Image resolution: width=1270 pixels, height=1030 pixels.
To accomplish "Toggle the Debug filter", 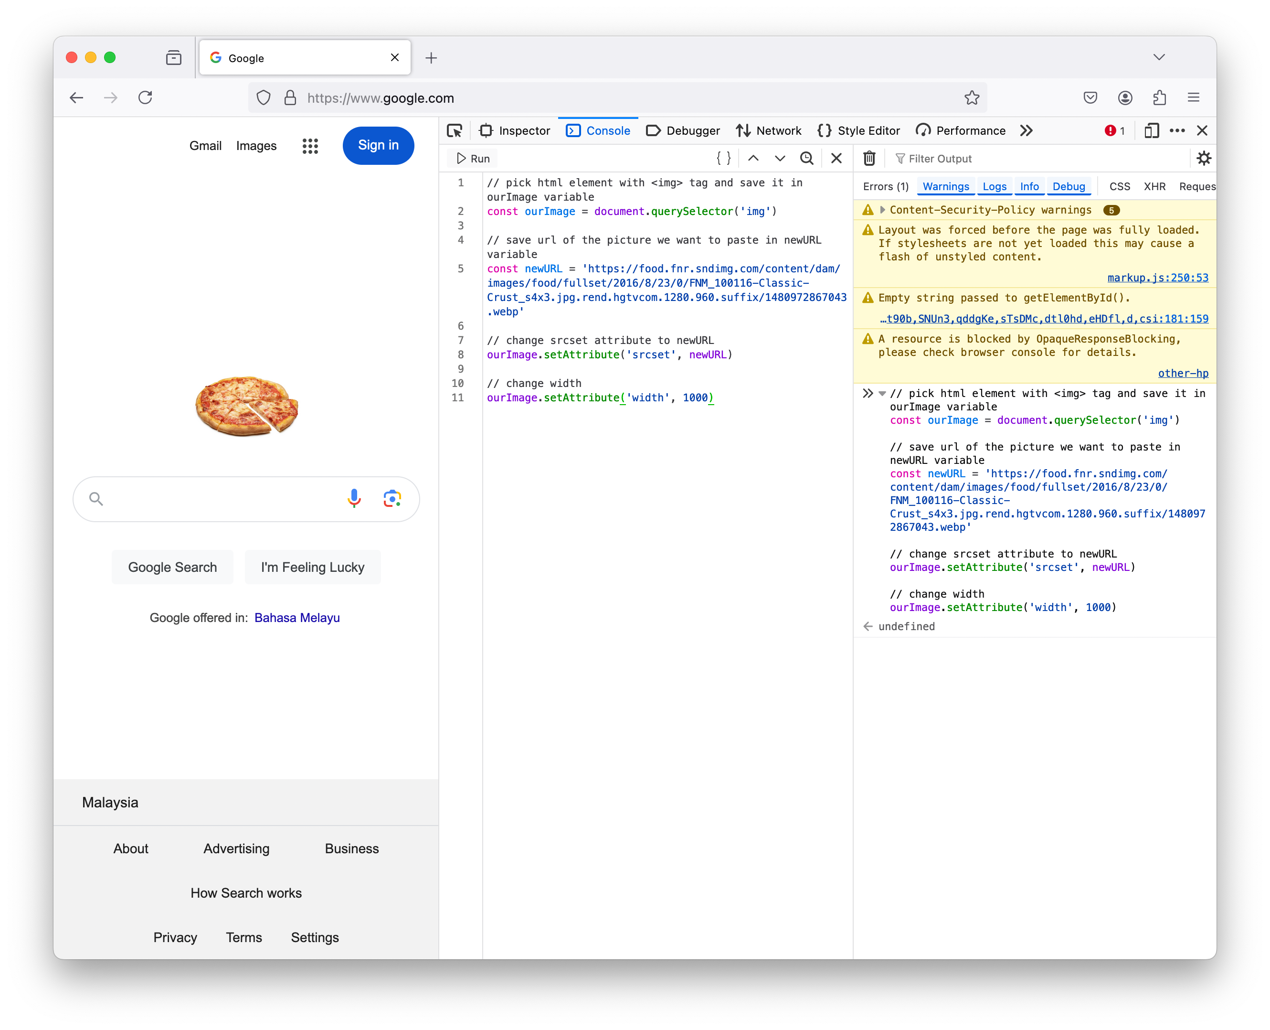I will 1069,186.
